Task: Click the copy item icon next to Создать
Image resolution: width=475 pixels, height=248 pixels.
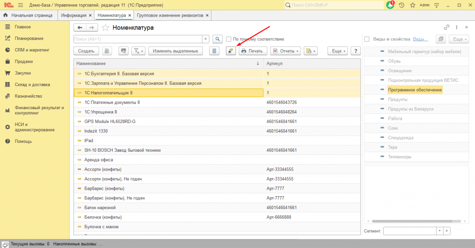Action: point(107,51)
